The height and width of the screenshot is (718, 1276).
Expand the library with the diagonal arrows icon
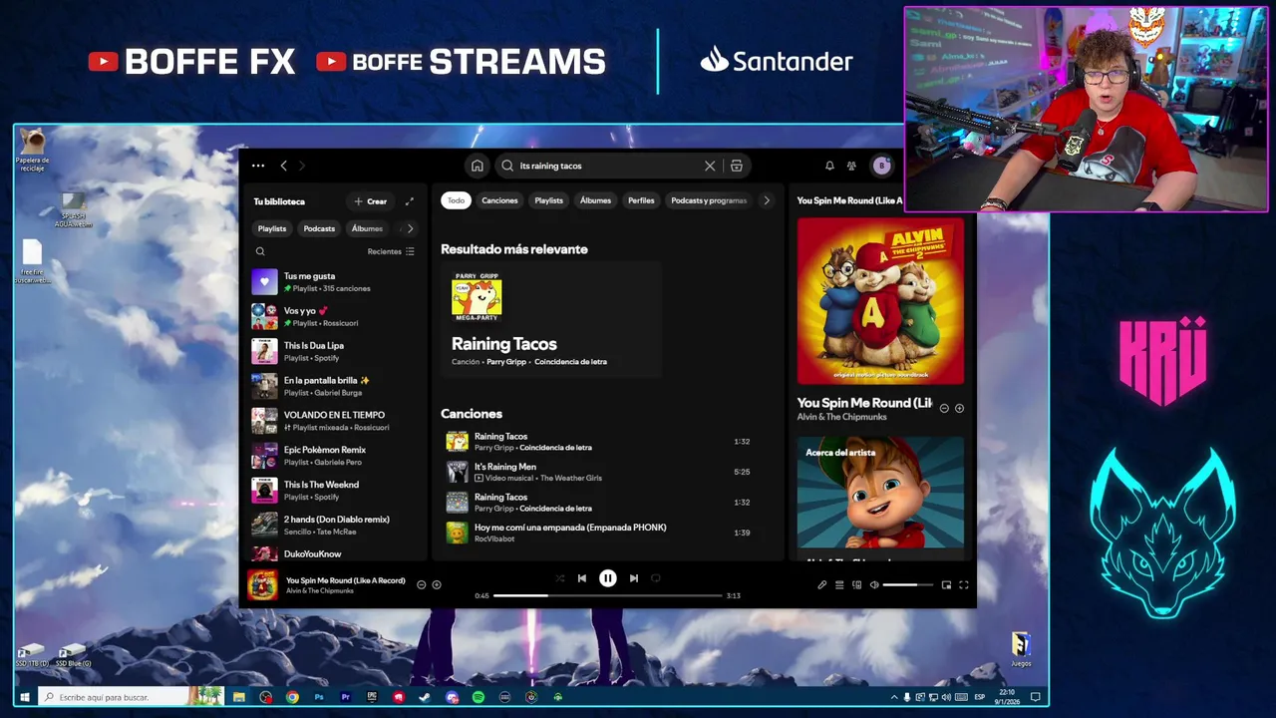tap(409, 201)
